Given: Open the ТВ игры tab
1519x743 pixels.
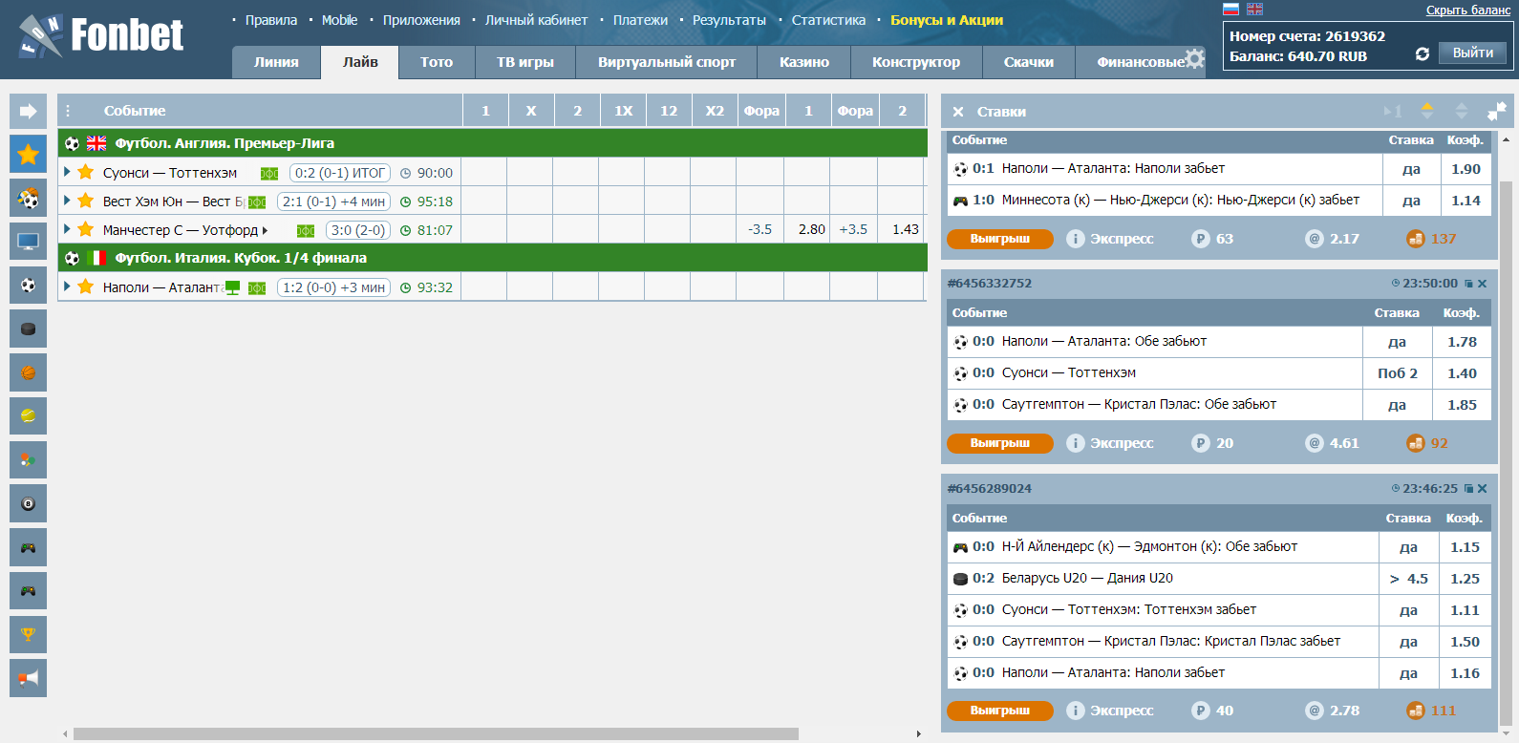Looking at the screenshot, I should tap(525, 62).
